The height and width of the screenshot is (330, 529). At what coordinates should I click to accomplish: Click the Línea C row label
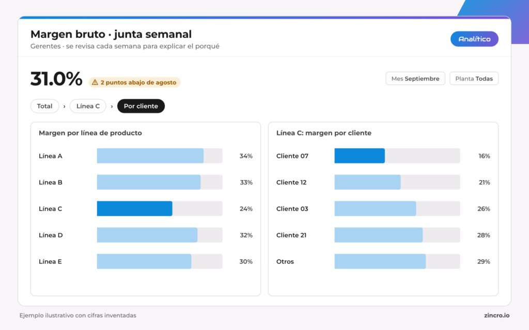pos(50,209)
